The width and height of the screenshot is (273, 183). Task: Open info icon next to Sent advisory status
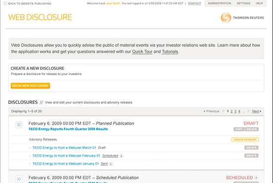(x=111, y=164)
